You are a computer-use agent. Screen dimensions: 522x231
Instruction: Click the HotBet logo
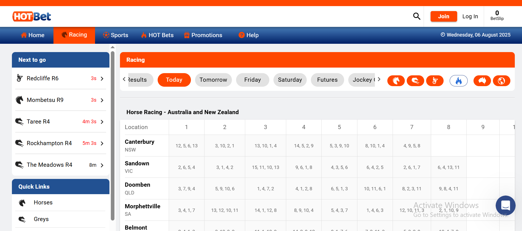click(x=32, y=16)
